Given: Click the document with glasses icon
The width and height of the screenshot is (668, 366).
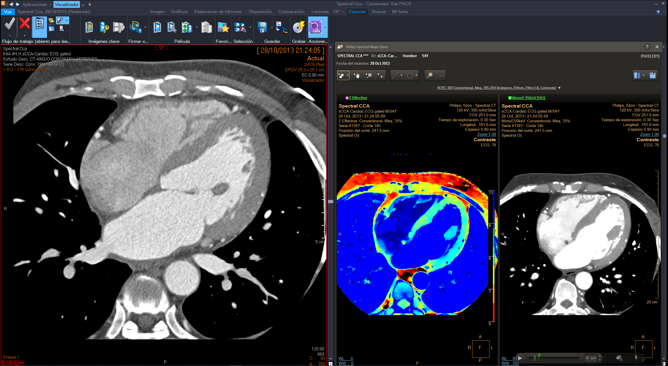Looking at the screenshot, I should click(x=62, y=29).
